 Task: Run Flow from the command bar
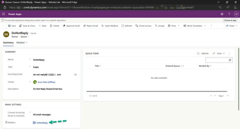tap(172, 26)
